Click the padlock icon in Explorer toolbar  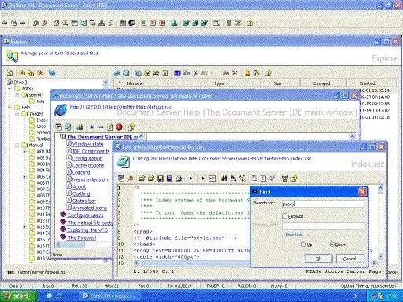(247, 73)
